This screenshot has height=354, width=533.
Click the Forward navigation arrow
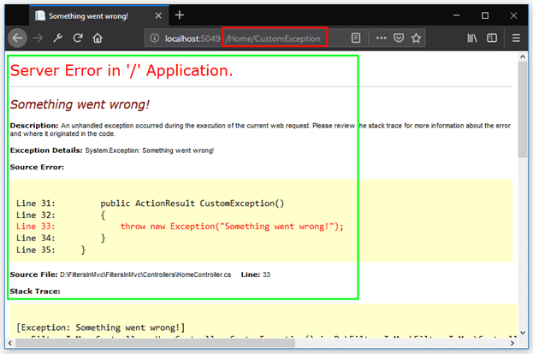(38, 38)
